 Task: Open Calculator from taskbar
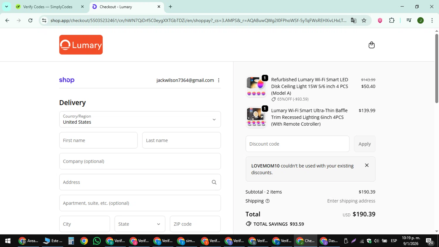tap(71, 241)
